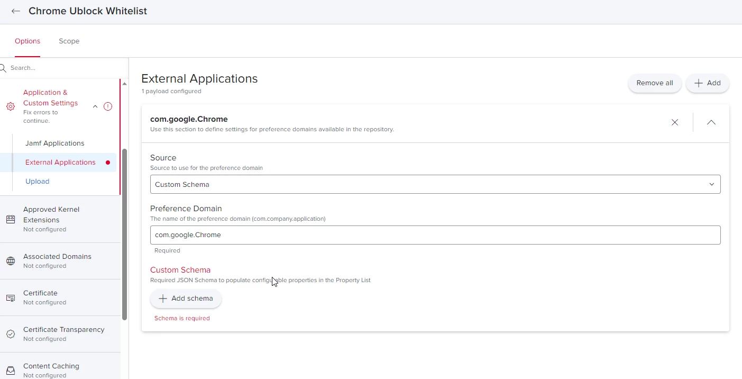Click the Custom Schema red label

[180, 270]
